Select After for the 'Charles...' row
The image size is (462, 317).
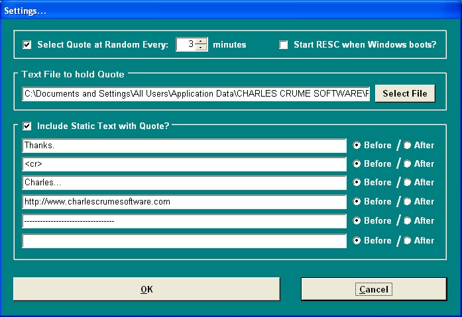[x=408, y=182]
